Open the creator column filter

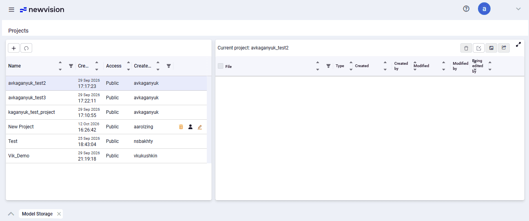[x=169, y=66]
